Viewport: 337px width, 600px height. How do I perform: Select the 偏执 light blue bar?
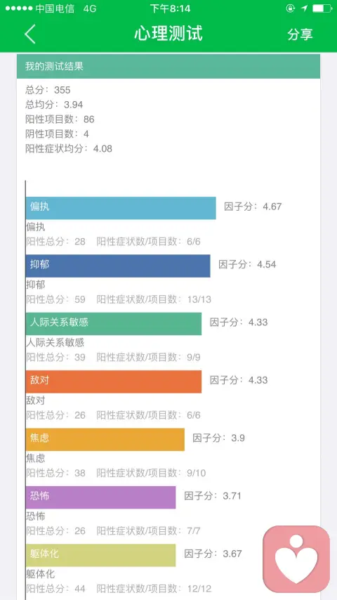[x=121, y=208]
